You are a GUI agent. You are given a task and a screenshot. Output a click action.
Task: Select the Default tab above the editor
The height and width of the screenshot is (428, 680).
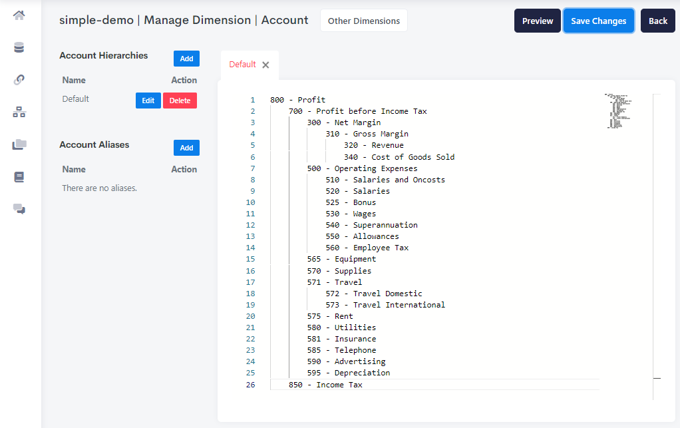click(243, 65)
